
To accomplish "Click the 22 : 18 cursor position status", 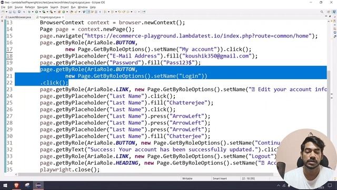I will click(x=248, y=178).
